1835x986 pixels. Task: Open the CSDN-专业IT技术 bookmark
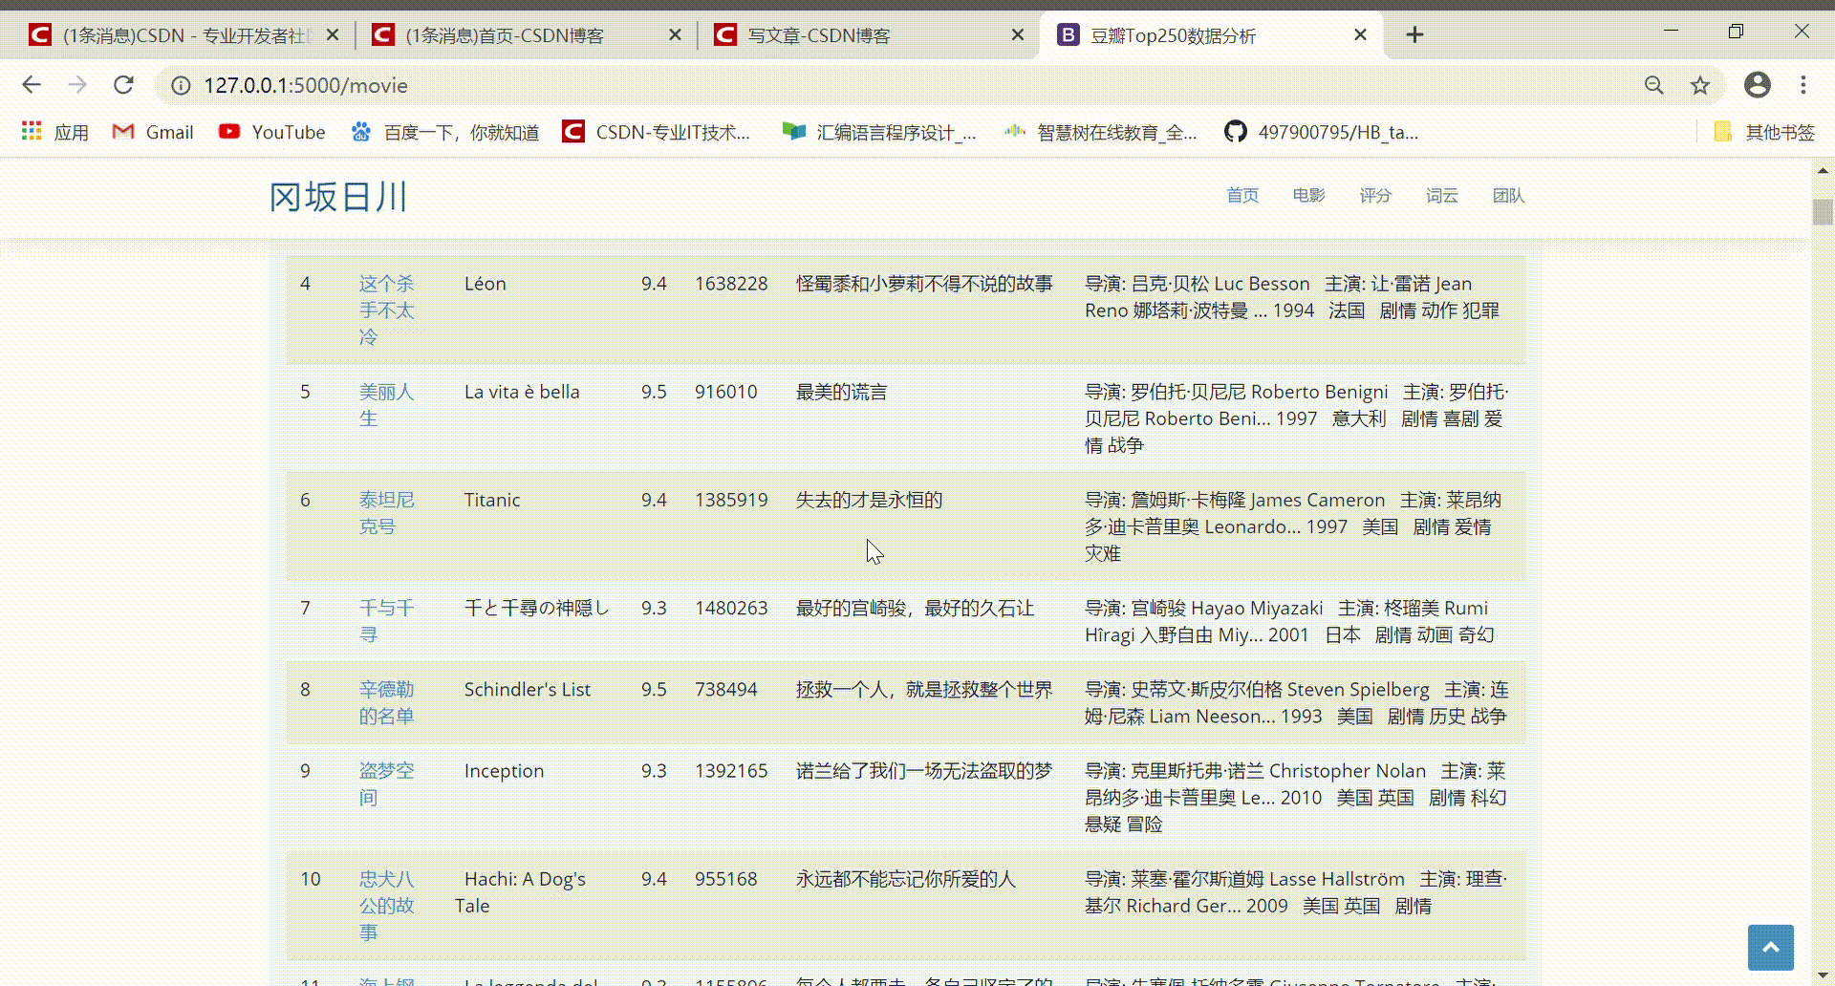(x=657, y=132)
